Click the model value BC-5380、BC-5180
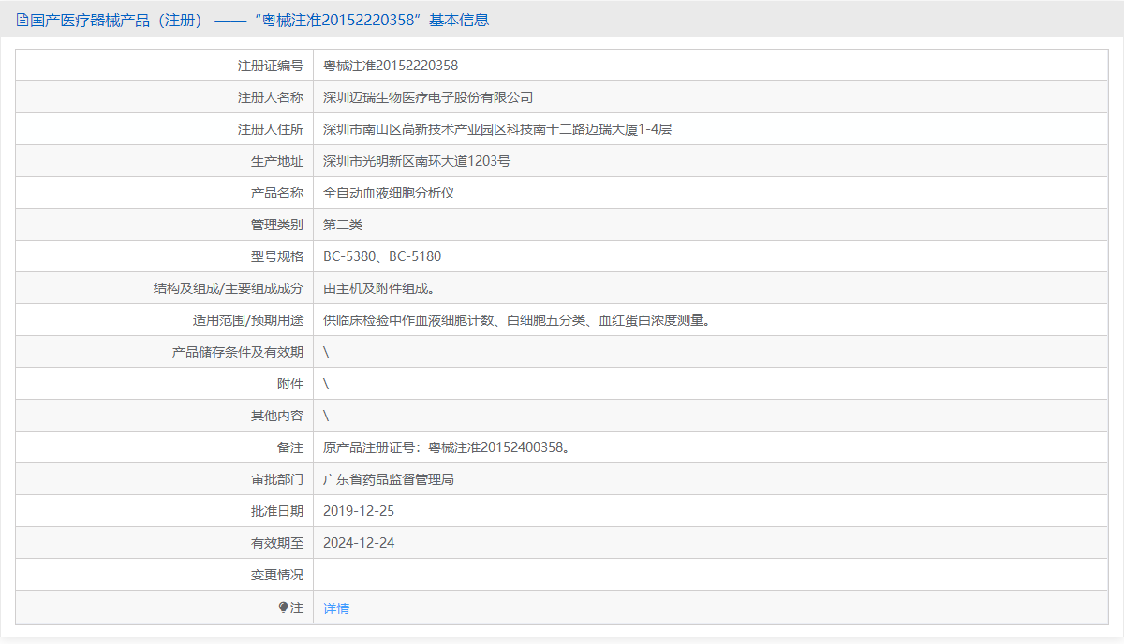The width and height of the screenshot is (1124, 644). point(382,256)
